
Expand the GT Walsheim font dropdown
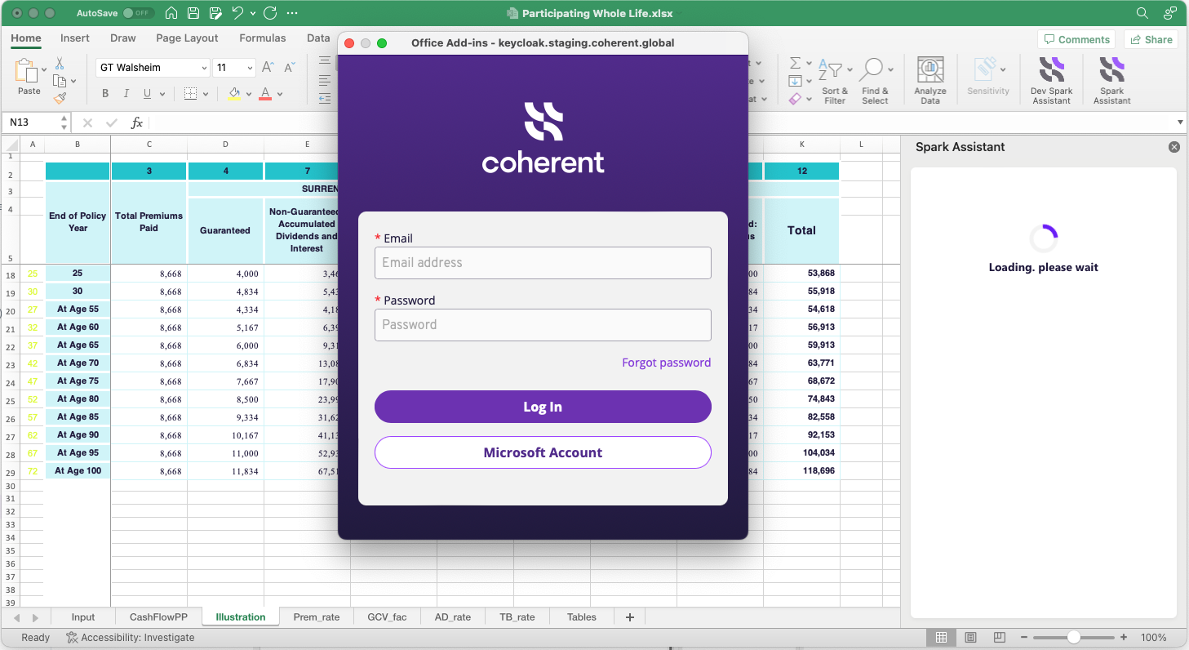pyautogui.click(x=203, y=68)
